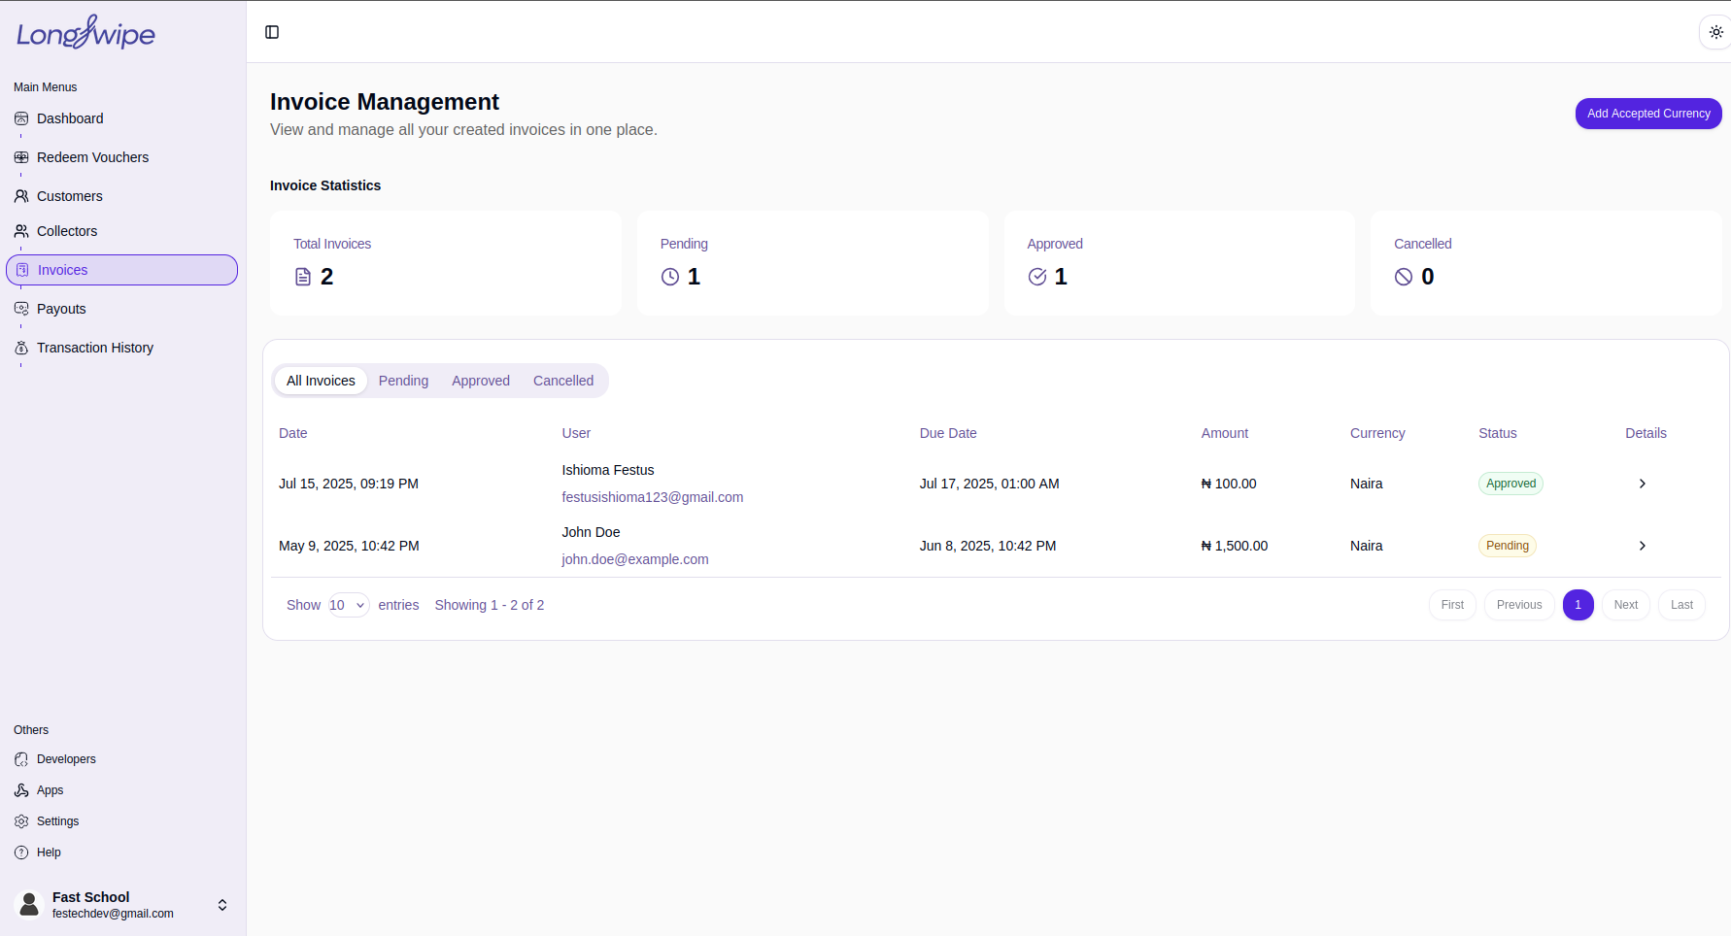Click the Last pagination button
The height and width of the screenshot is (936, 1731).
click(1681, 605)
